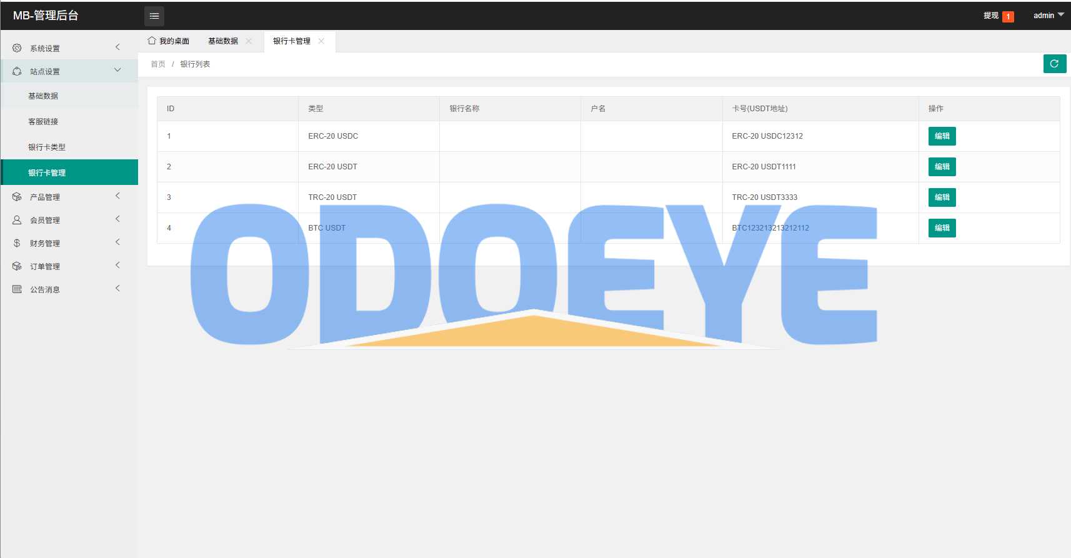Close the 银行卡管理 tab

321,41
